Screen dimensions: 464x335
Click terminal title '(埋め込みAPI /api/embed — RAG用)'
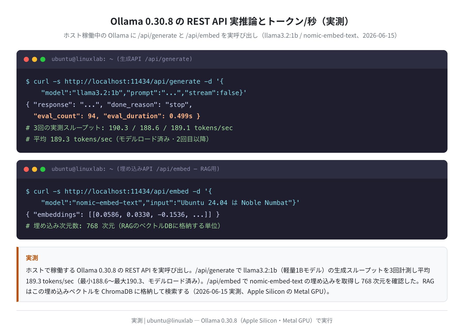168,169
